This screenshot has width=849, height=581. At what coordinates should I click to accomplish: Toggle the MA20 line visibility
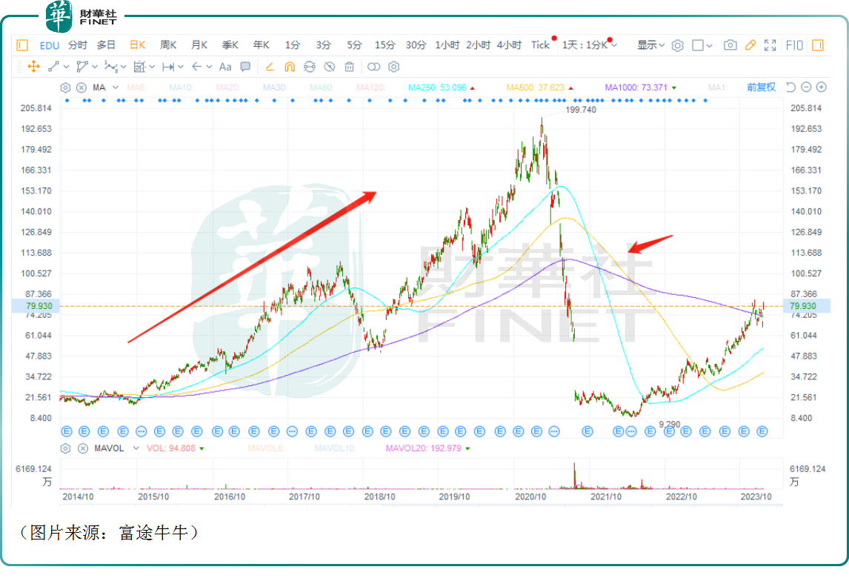coord(228,87)
